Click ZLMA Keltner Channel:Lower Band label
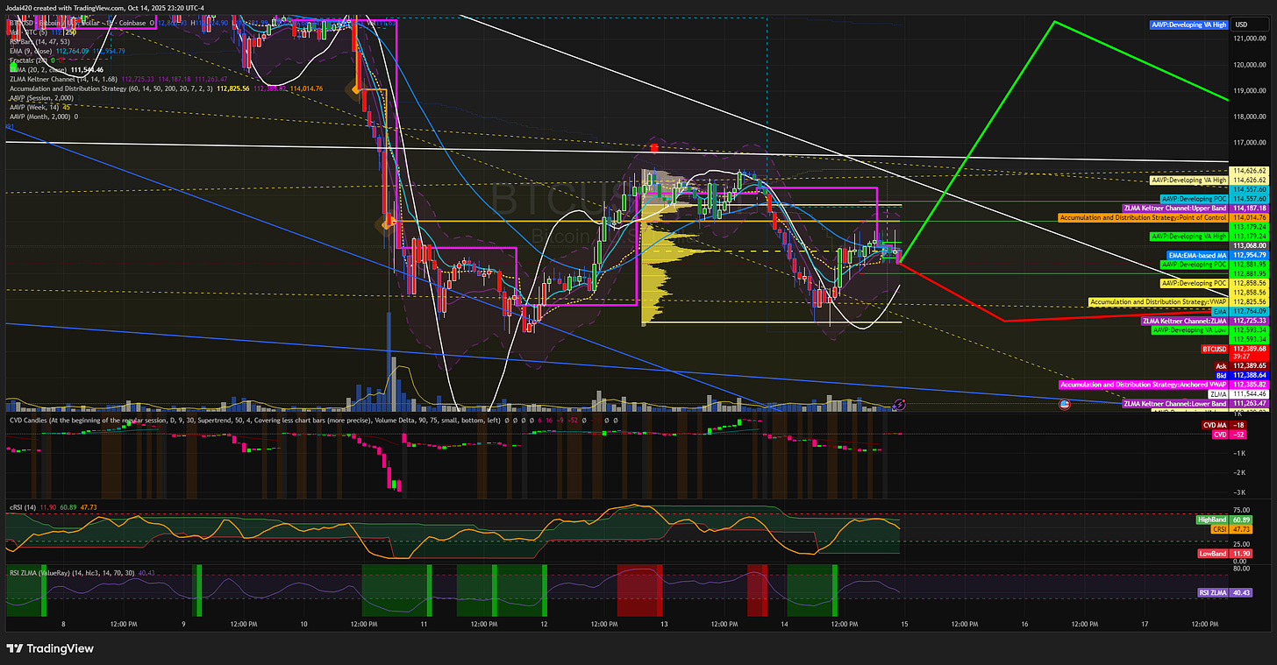 point(1176,404)
